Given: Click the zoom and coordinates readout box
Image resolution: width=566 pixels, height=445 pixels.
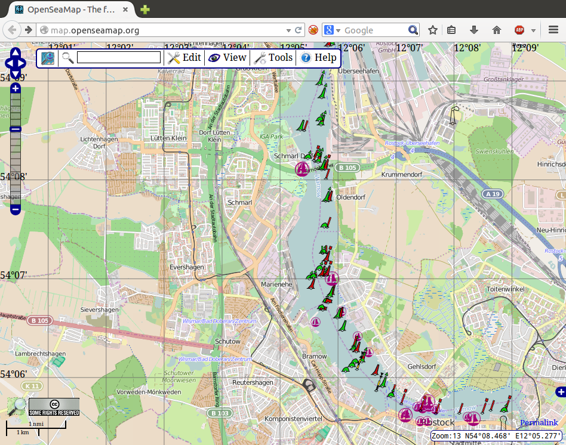Looking at the screenshot, I should 496,435.
